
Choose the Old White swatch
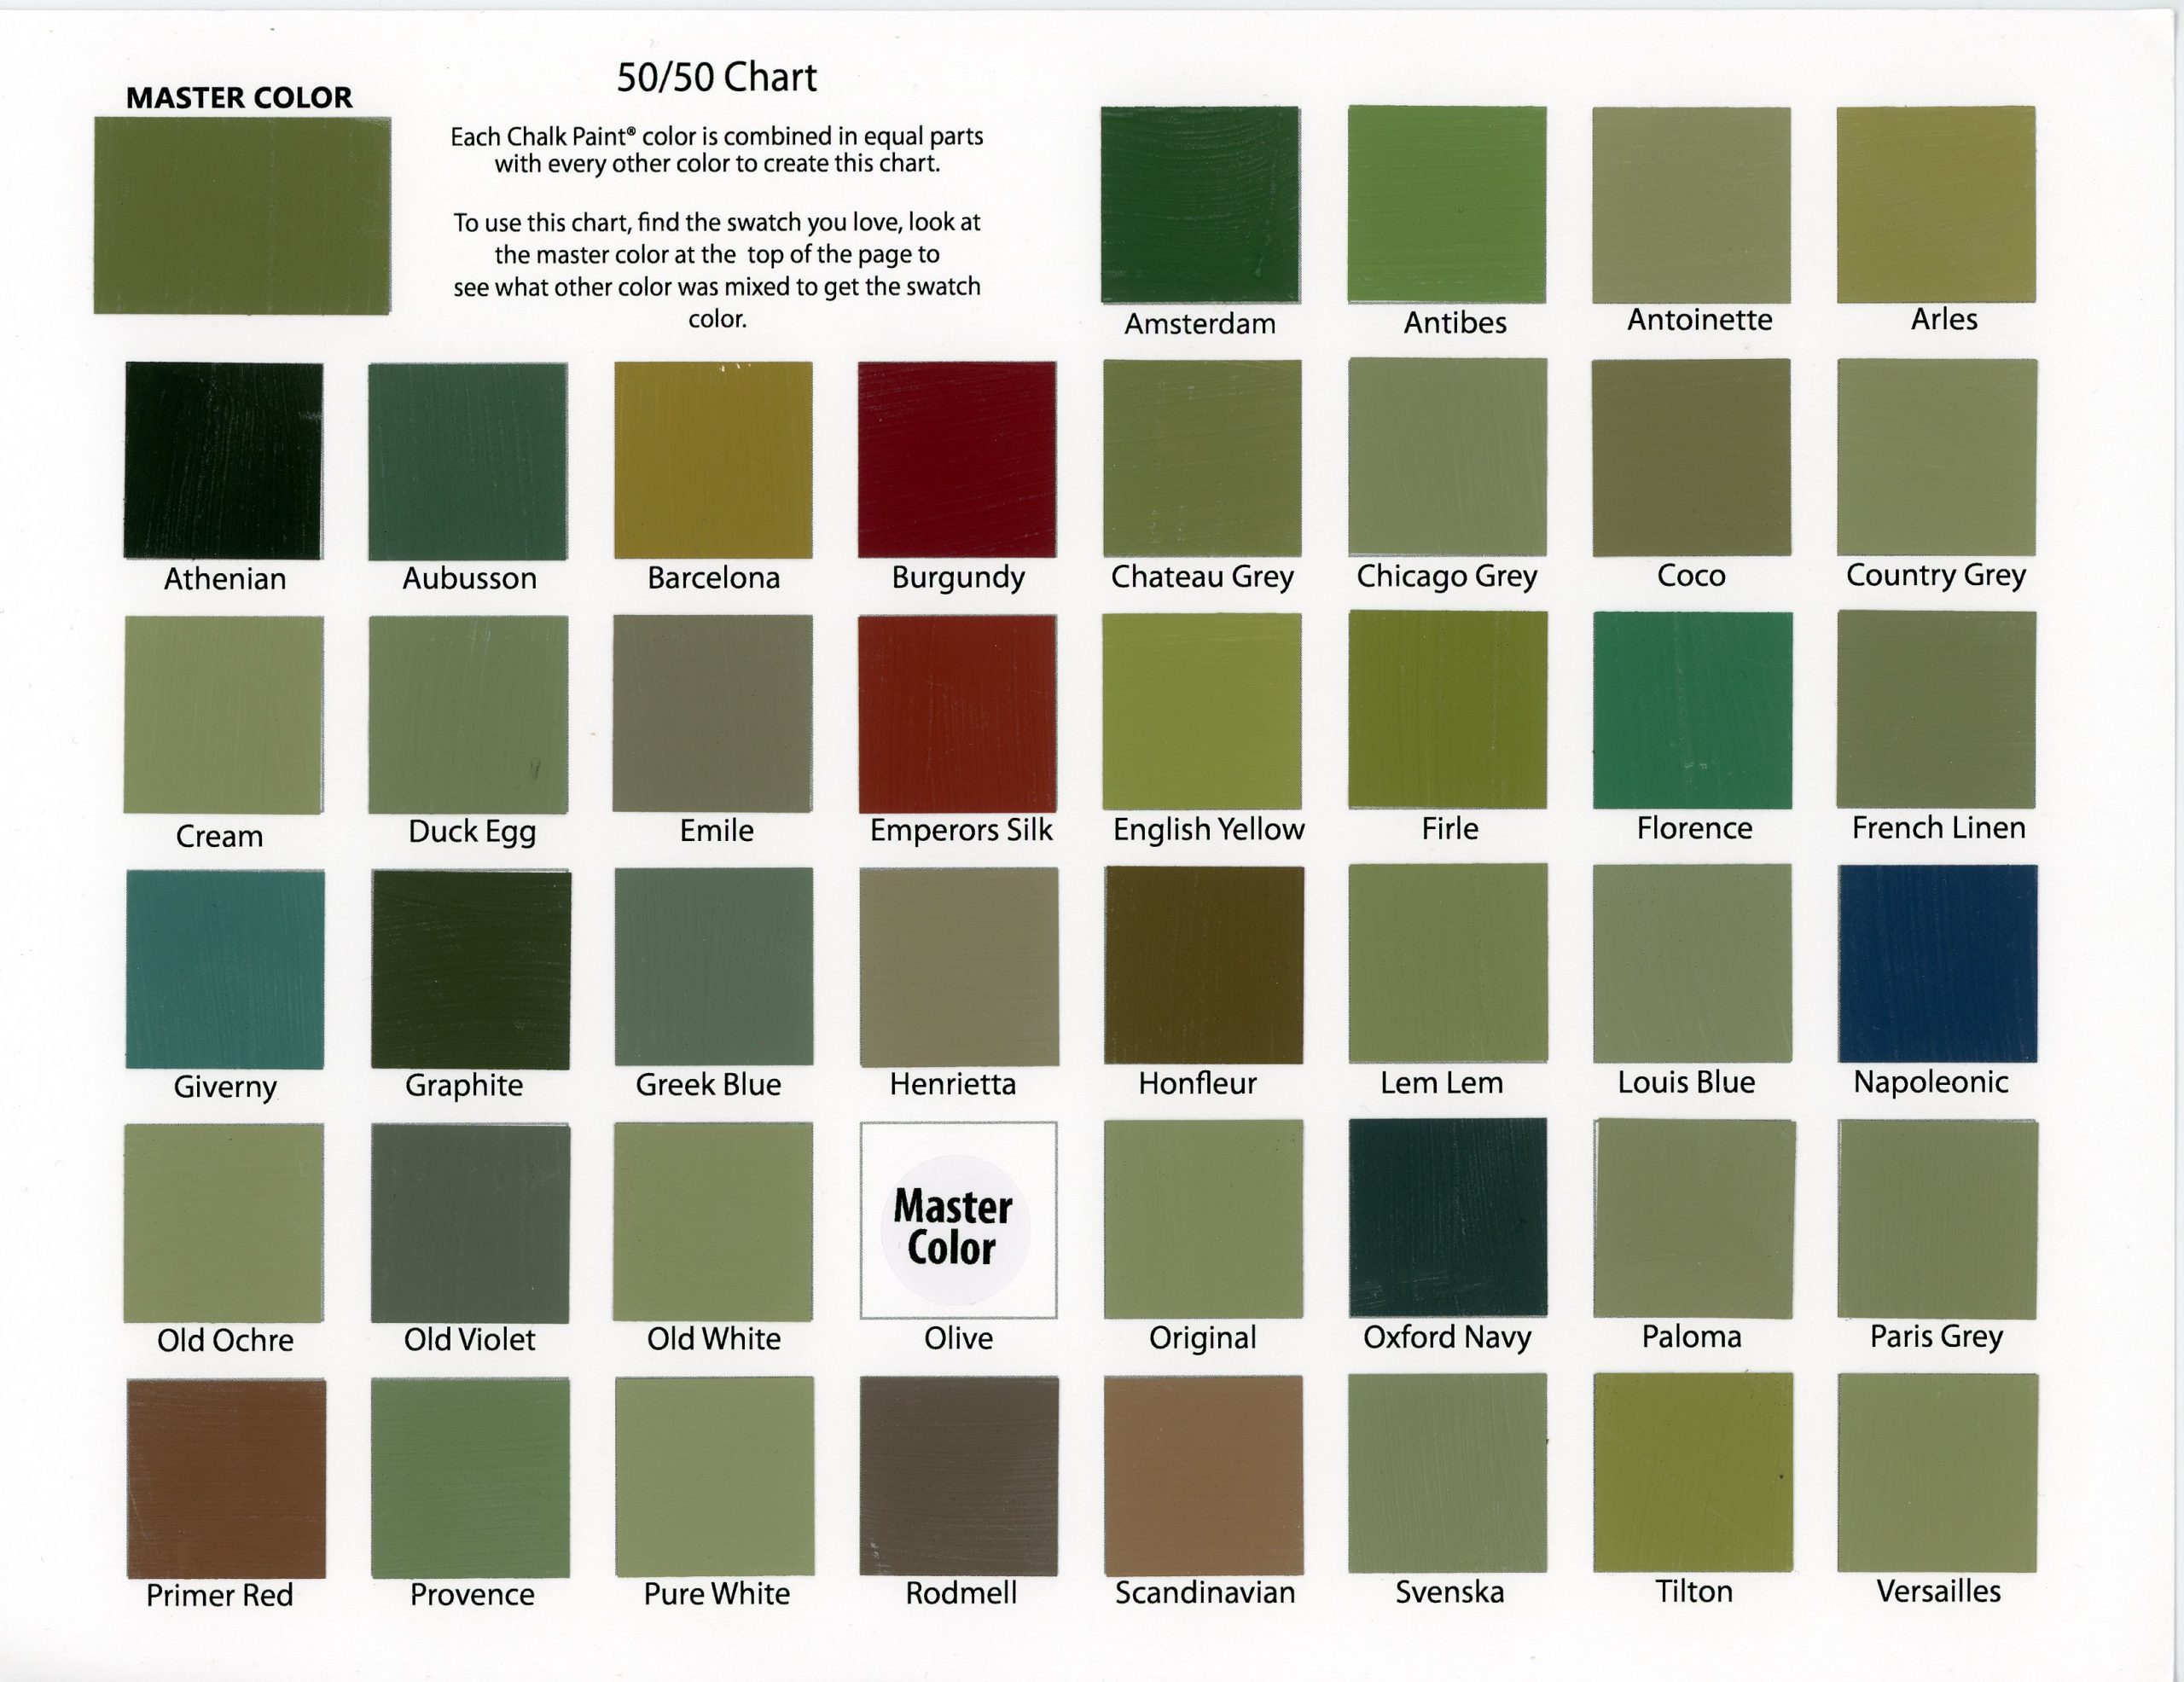click(x=713, y=1221)
